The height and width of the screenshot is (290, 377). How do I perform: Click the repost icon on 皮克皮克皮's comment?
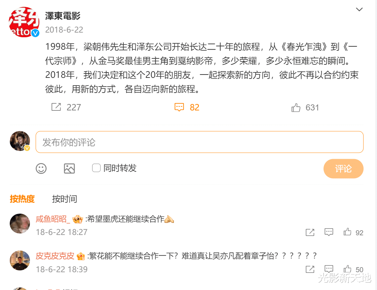pos(310,269)
